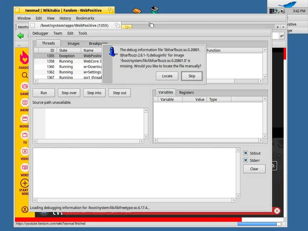This screenshot has height=231, width=308.
Task: Click the variables panel scroll-down arrow
Action: pyautogui.click(x=265, y=136)
